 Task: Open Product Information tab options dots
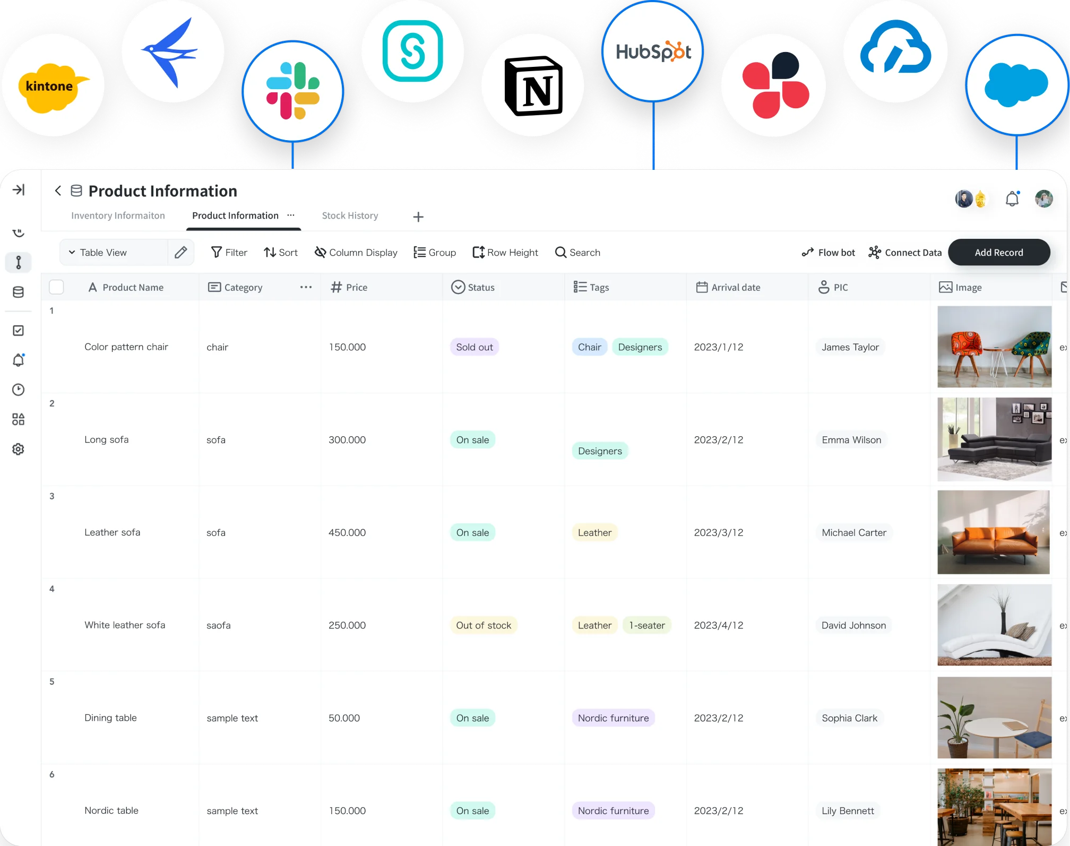pos(291,215)
